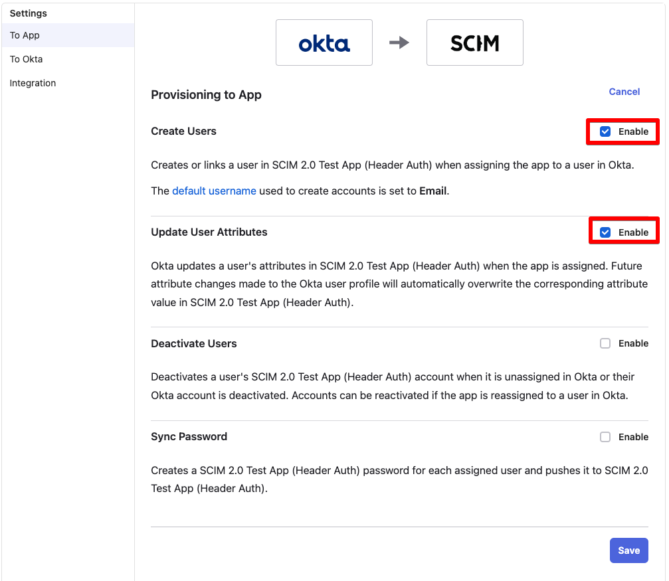Click the Update User Attributes section title
The height and width of the screenshot is (581, 669).
pyautogui.click(x=209, y=232)
